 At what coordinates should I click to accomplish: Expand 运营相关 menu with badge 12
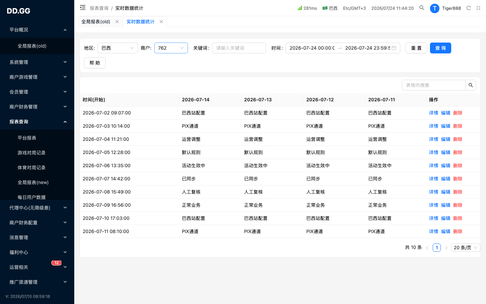point(37,267)
